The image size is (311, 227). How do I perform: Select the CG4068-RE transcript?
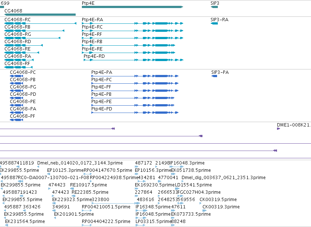point(18,49)
